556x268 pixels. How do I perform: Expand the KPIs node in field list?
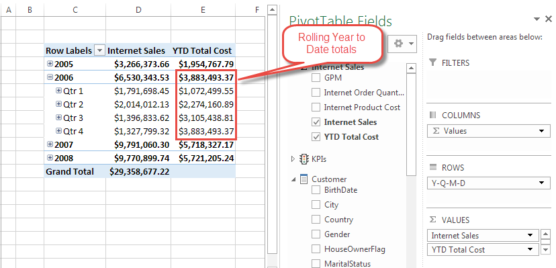point(293,159)
